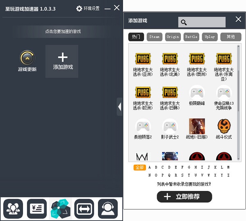Open the customer service headset icon
The height and width of the screenshot is (221, 246).
(108, 209)
